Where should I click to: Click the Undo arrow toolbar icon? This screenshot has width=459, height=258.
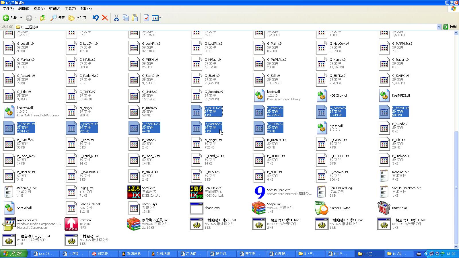pyautogui.click(x=96, y=18)
